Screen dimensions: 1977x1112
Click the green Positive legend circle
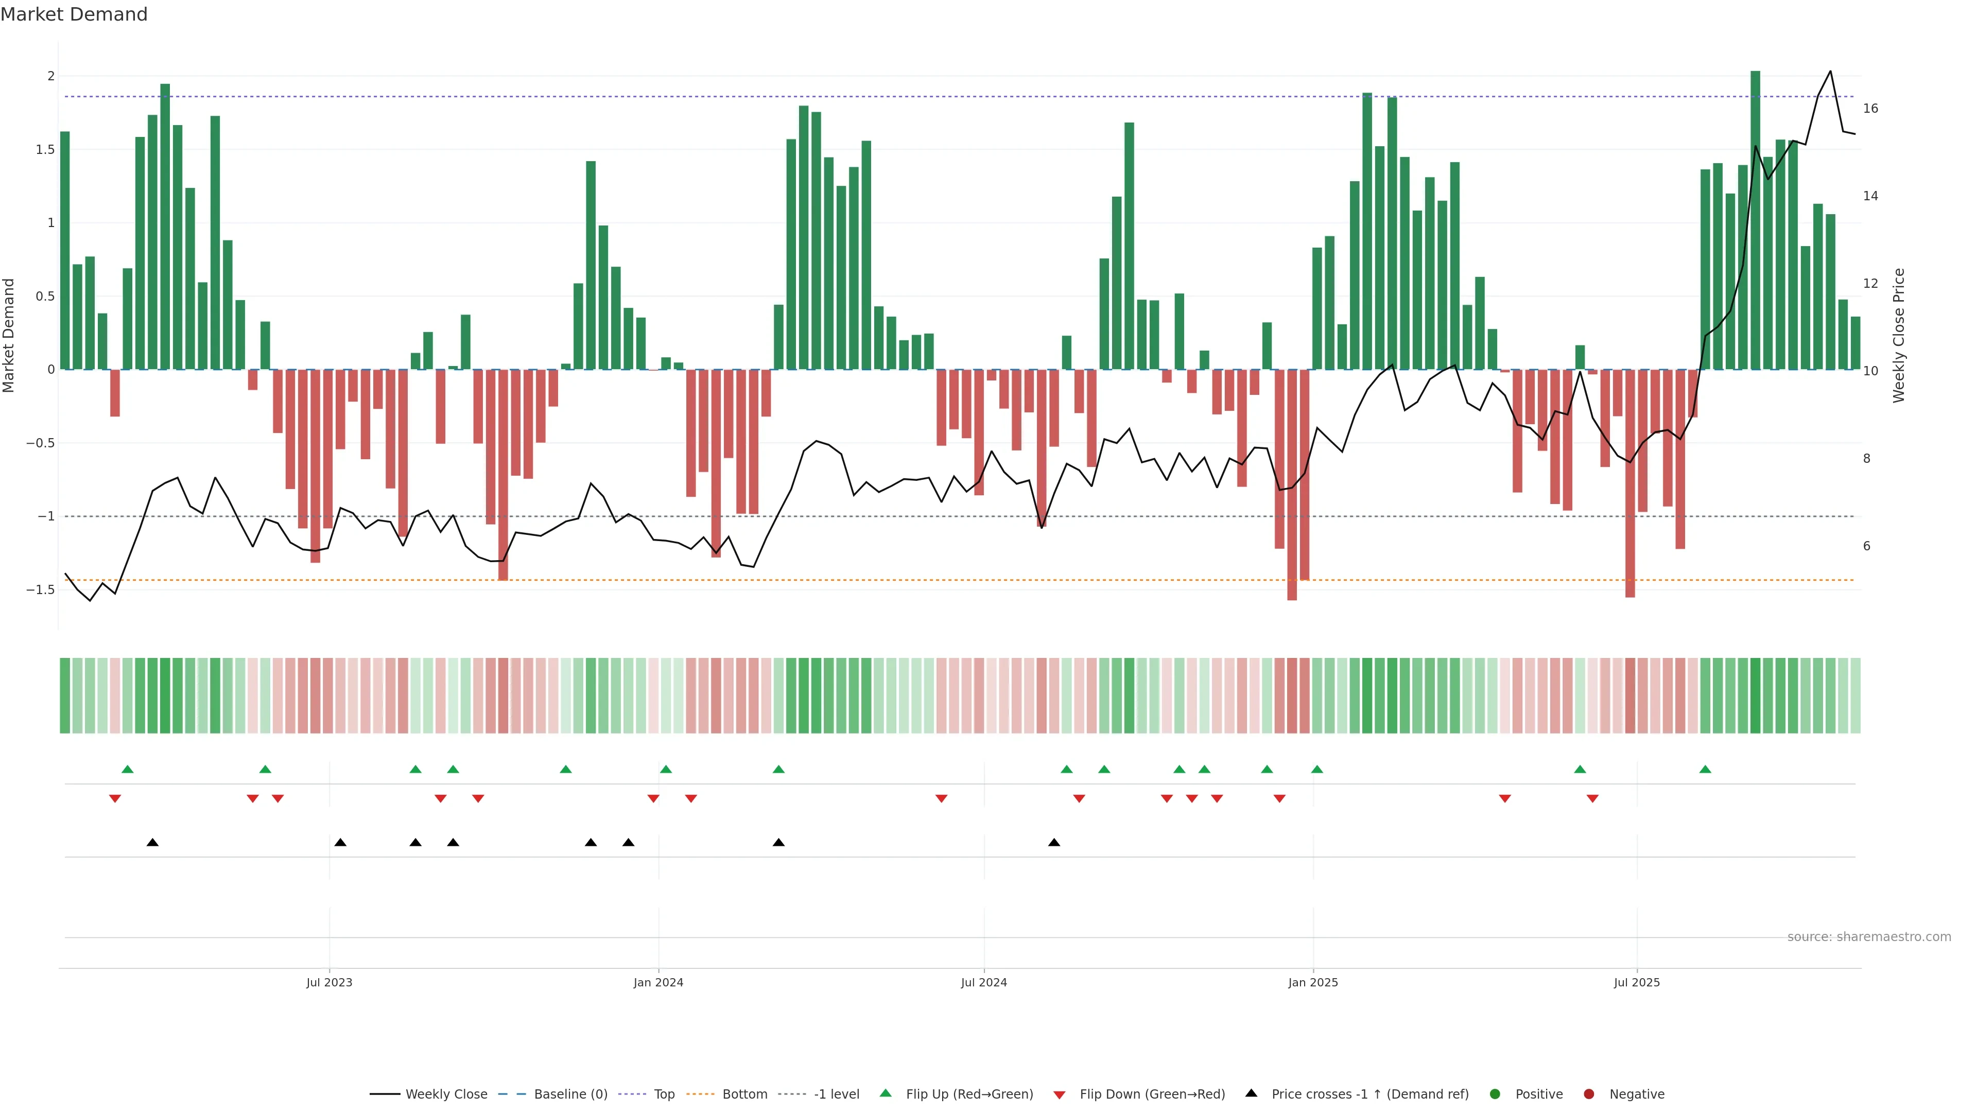1494,1093
